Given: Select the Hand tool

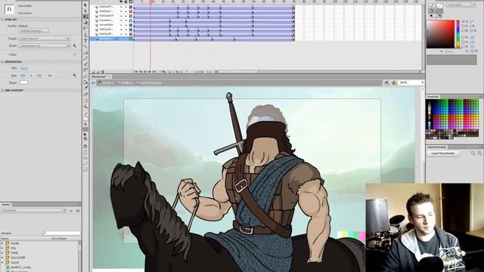Looking at the screenshot, I should pyautogui.click(x=85, y=100).
